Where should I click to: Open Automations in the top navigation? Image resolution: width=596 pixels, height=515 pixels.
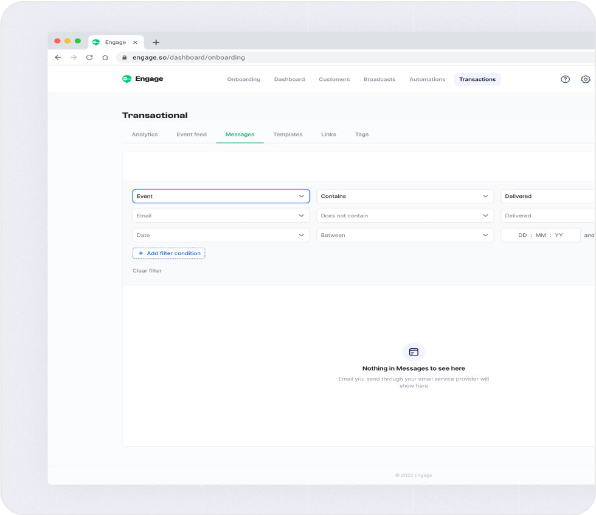(427, 79)
